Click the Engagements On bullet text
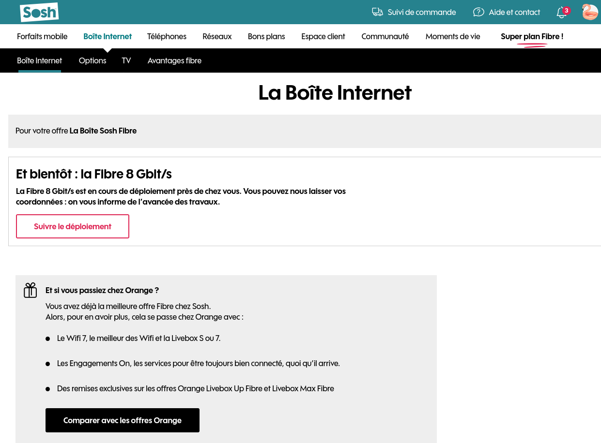 tap(199, 363)
